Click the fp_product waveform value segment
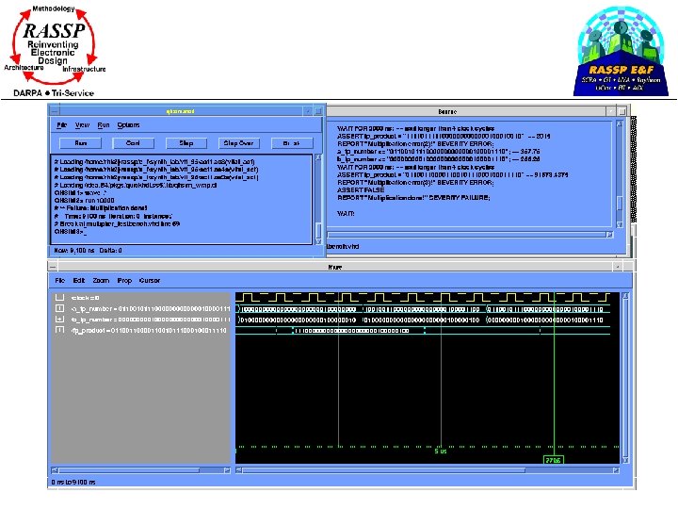The width and height of the screenshot is (678, 509). (352, 331)
